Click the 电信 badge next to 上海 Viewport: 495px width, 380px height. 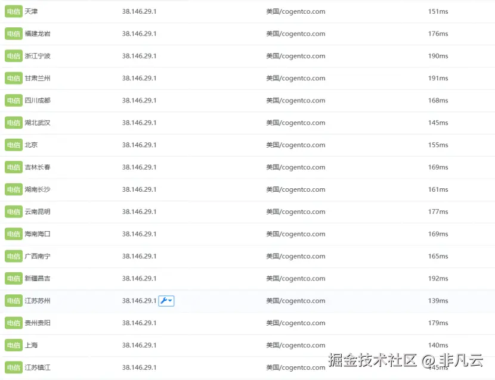(x=13, y=345)
